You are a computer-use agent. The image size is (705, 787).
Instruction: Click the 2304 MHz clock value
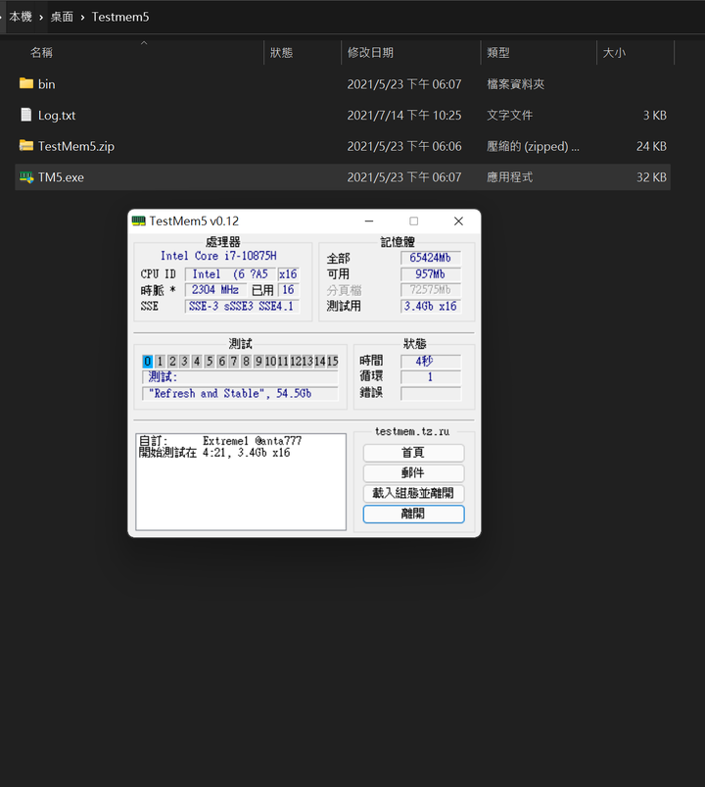[x=215, y=289]
